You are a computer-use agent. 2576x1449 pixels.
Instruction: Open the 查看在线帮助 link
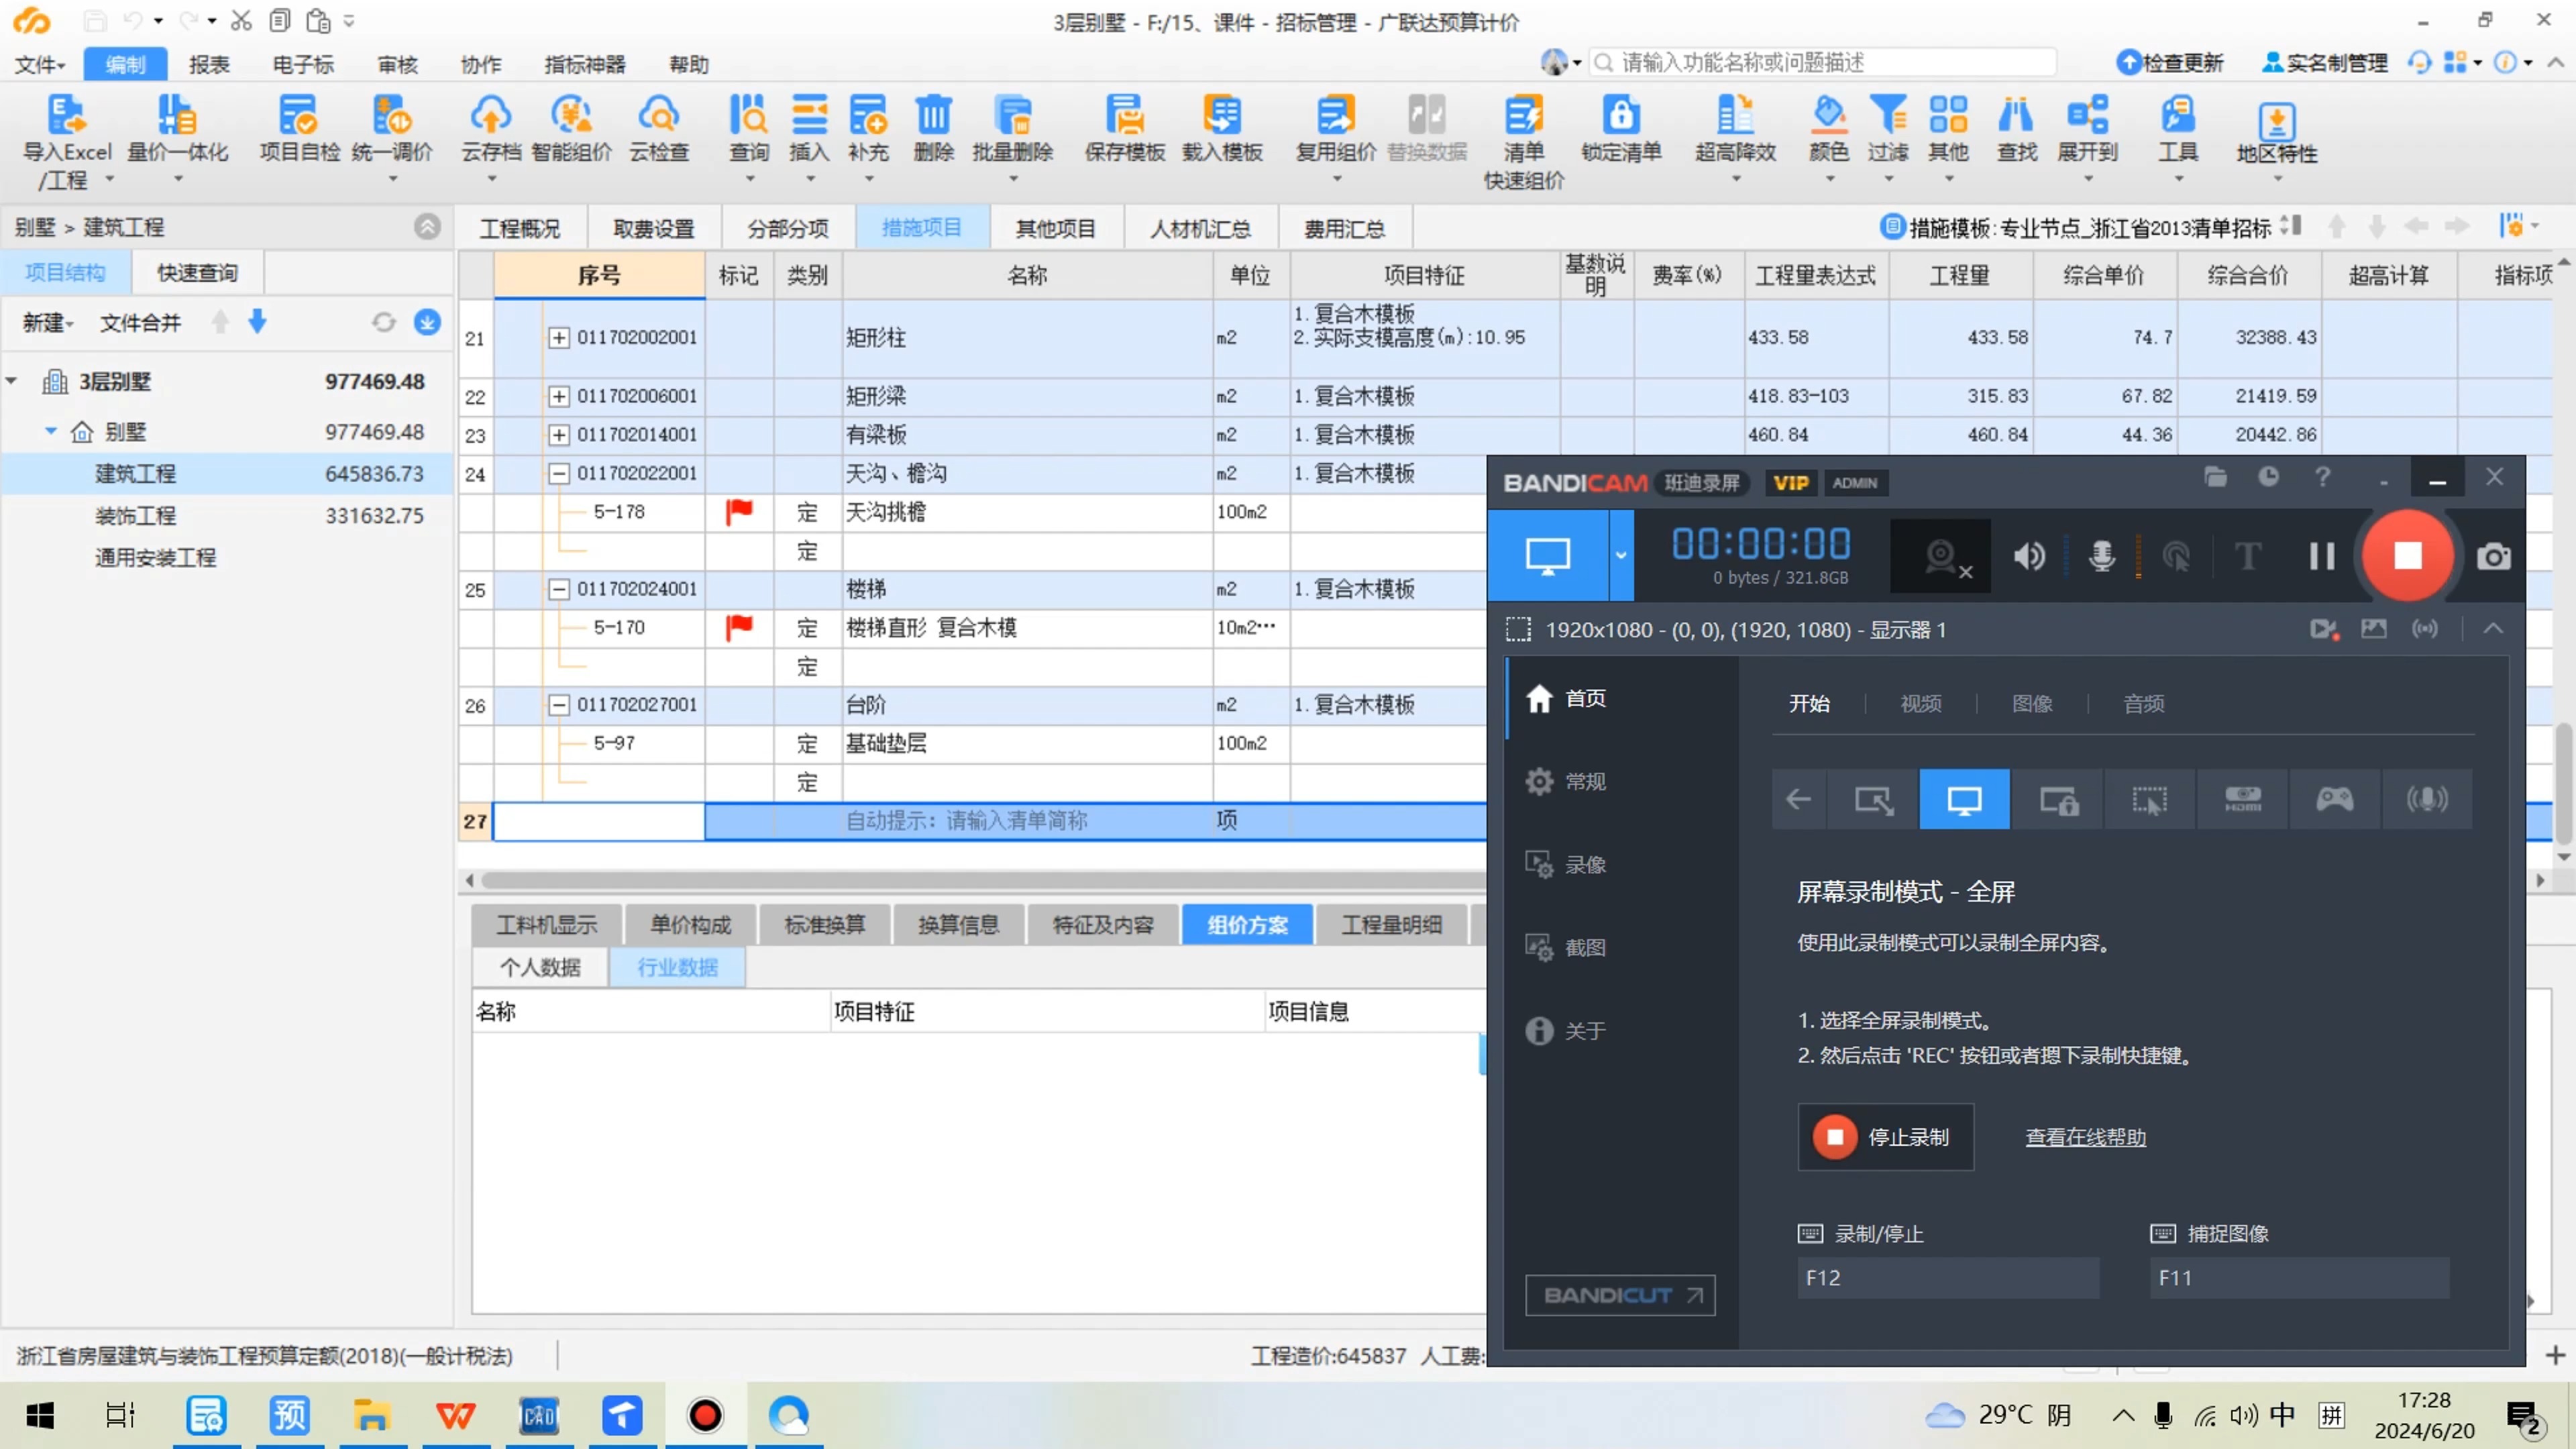[2085, 1137]
